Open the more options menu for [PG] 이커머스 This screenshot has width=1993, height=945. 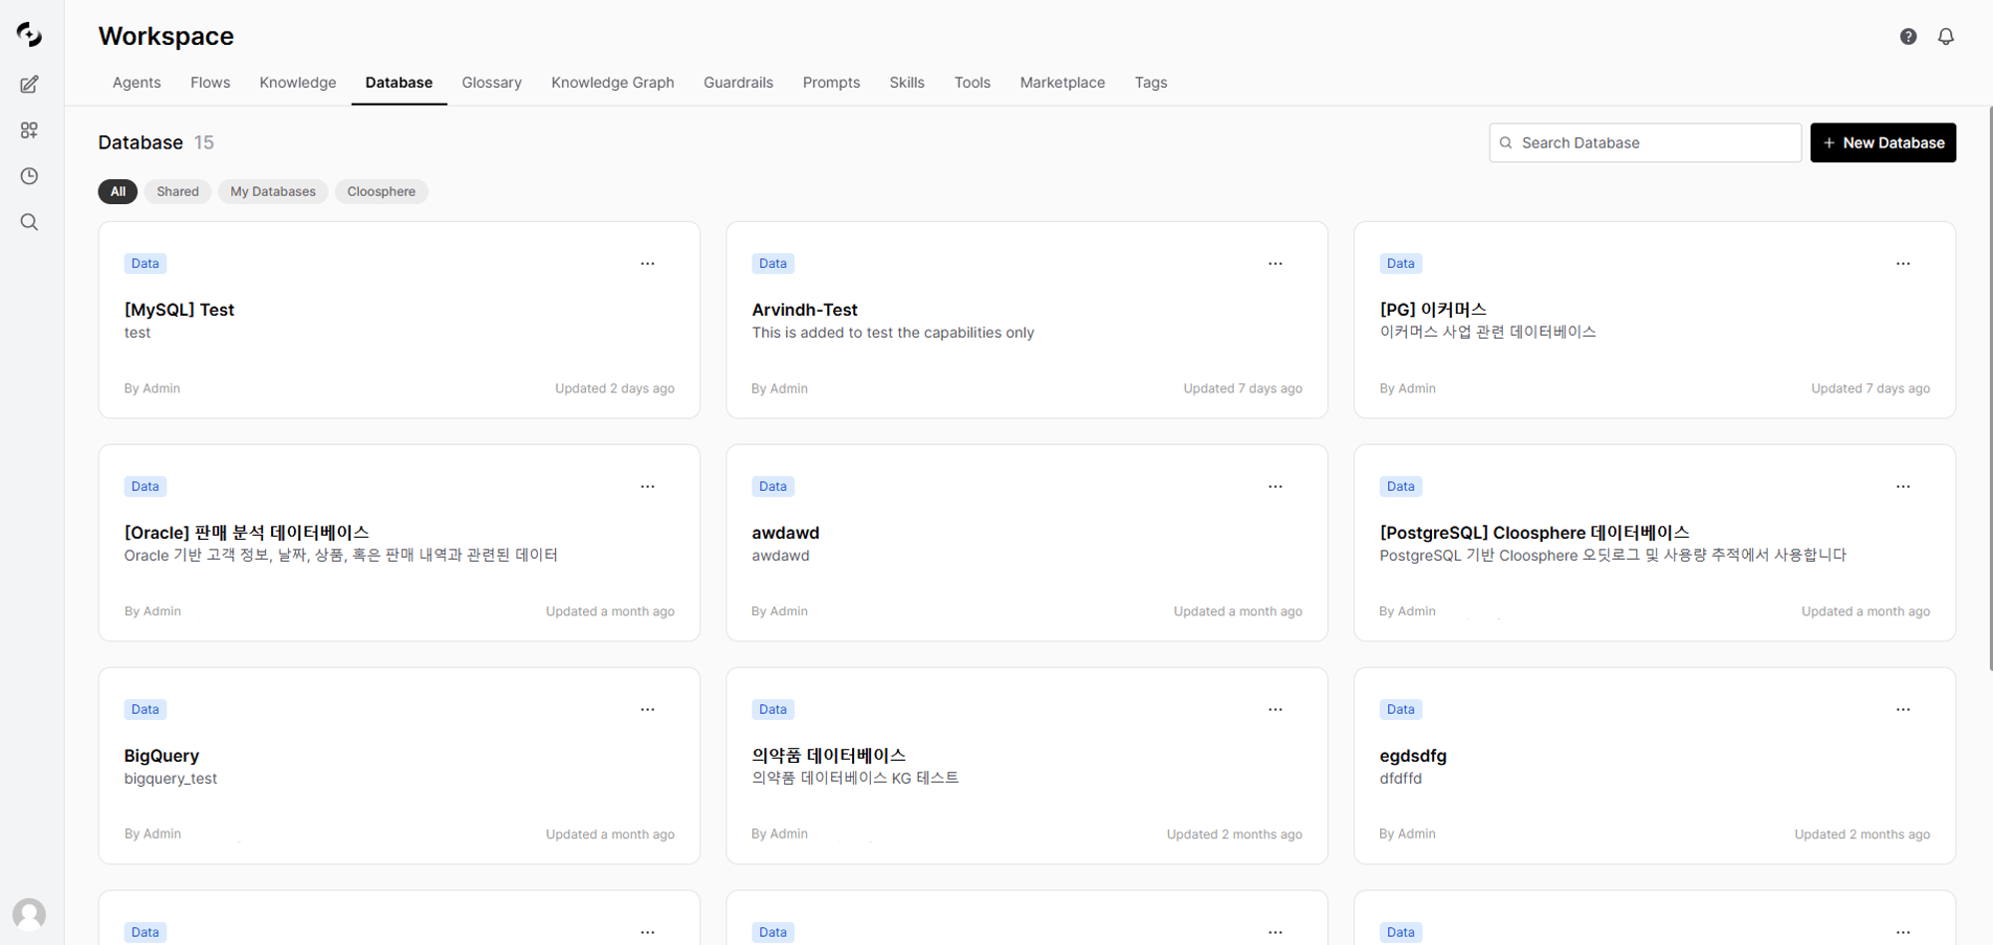1903,264
